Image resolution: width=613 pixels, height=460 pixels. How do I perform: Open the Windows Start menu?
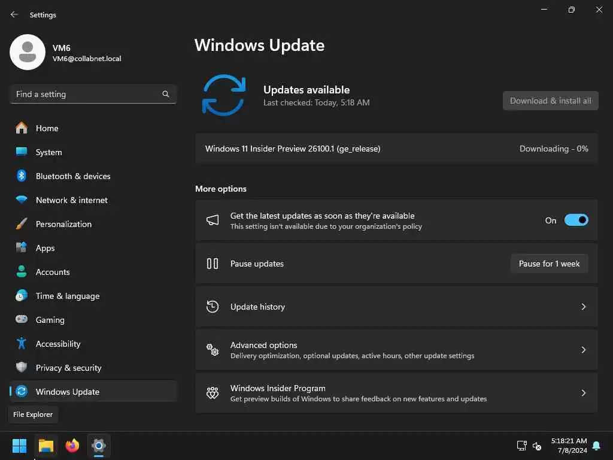(19, 446)
